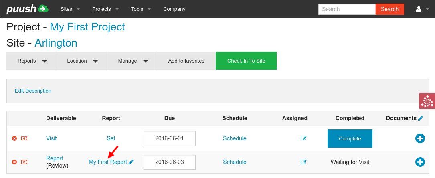Click the edit assignment icon for Report
The width and height of the screenshot is (435, 178).
[303, 162]
